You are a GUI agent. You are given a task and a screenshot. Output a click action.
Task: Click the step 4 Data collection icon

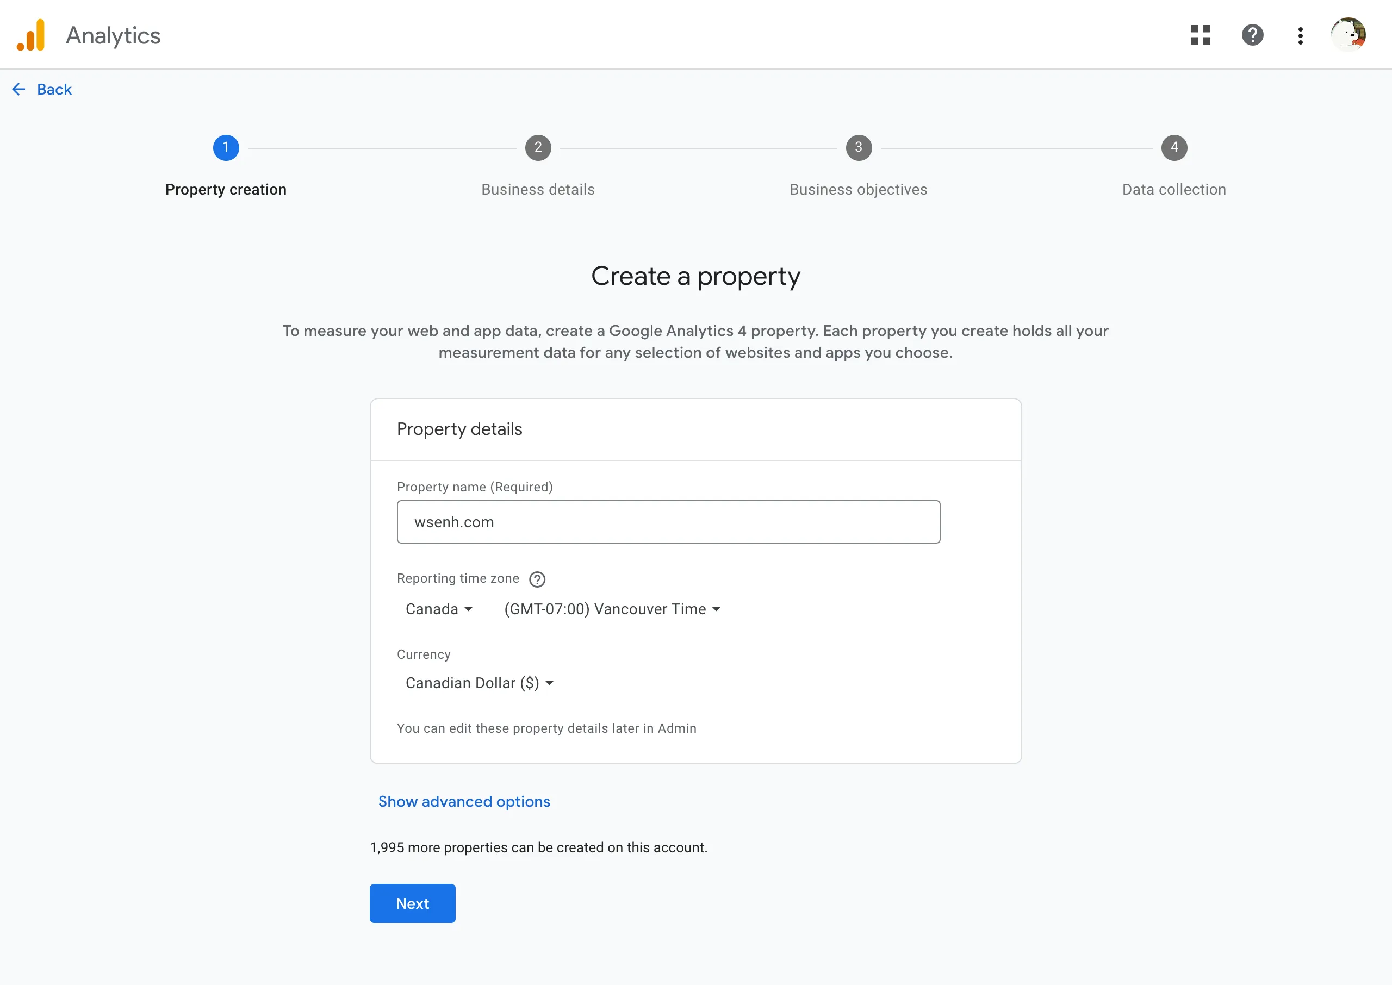point(1173,146)
